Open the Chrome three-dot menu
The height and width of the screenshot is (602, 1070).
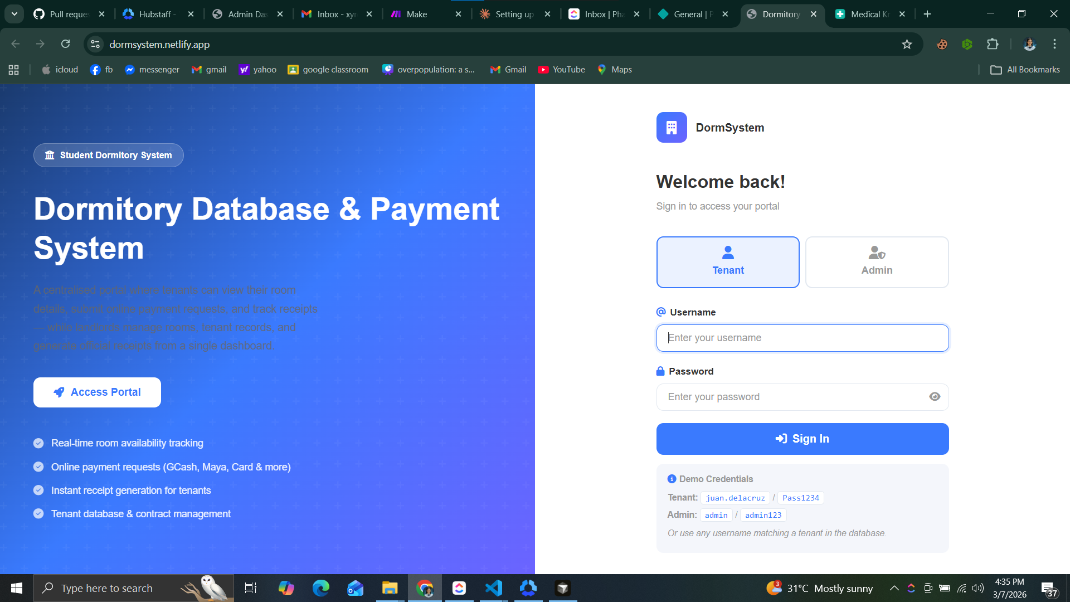point(1054,44)
